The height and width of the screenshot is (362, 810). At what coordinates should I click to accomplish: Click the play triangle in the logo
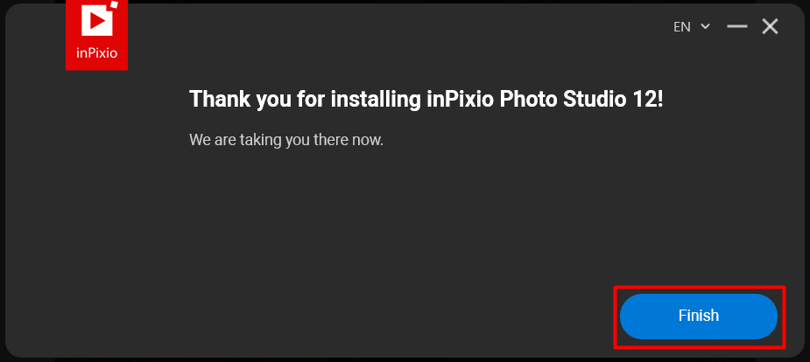(96, 21)
